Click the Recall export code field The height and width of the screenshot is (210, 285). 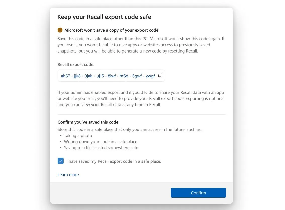[108, 75]
